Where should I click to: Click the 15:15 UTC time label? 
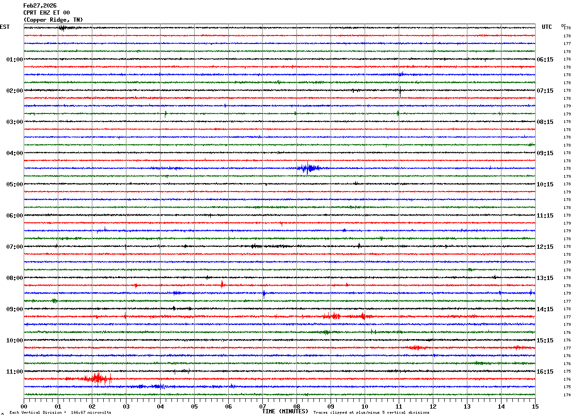(x=545, y=340)
